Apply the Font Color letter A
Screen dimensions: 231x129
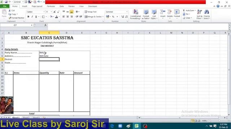pos(56,17)
